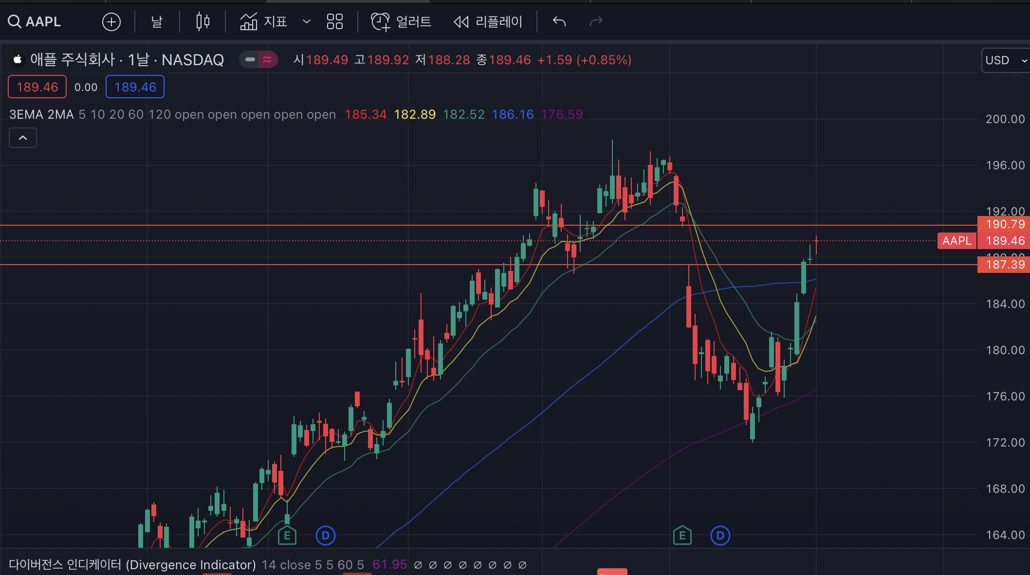Image resolution: width=1030 pixels, height=575 pixels.
Task: Click the yellow 182.89 EMA value
Action: click(415, 114)
